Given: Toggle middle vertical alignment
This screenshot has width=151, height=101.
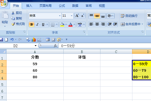Looking at the screenshot, I should click(x=97, y=16).
